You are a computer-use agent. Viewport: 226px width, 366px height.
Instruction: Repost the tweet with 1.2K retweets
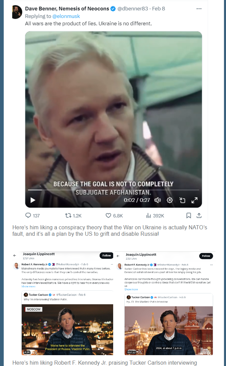[x=68, y=215]
